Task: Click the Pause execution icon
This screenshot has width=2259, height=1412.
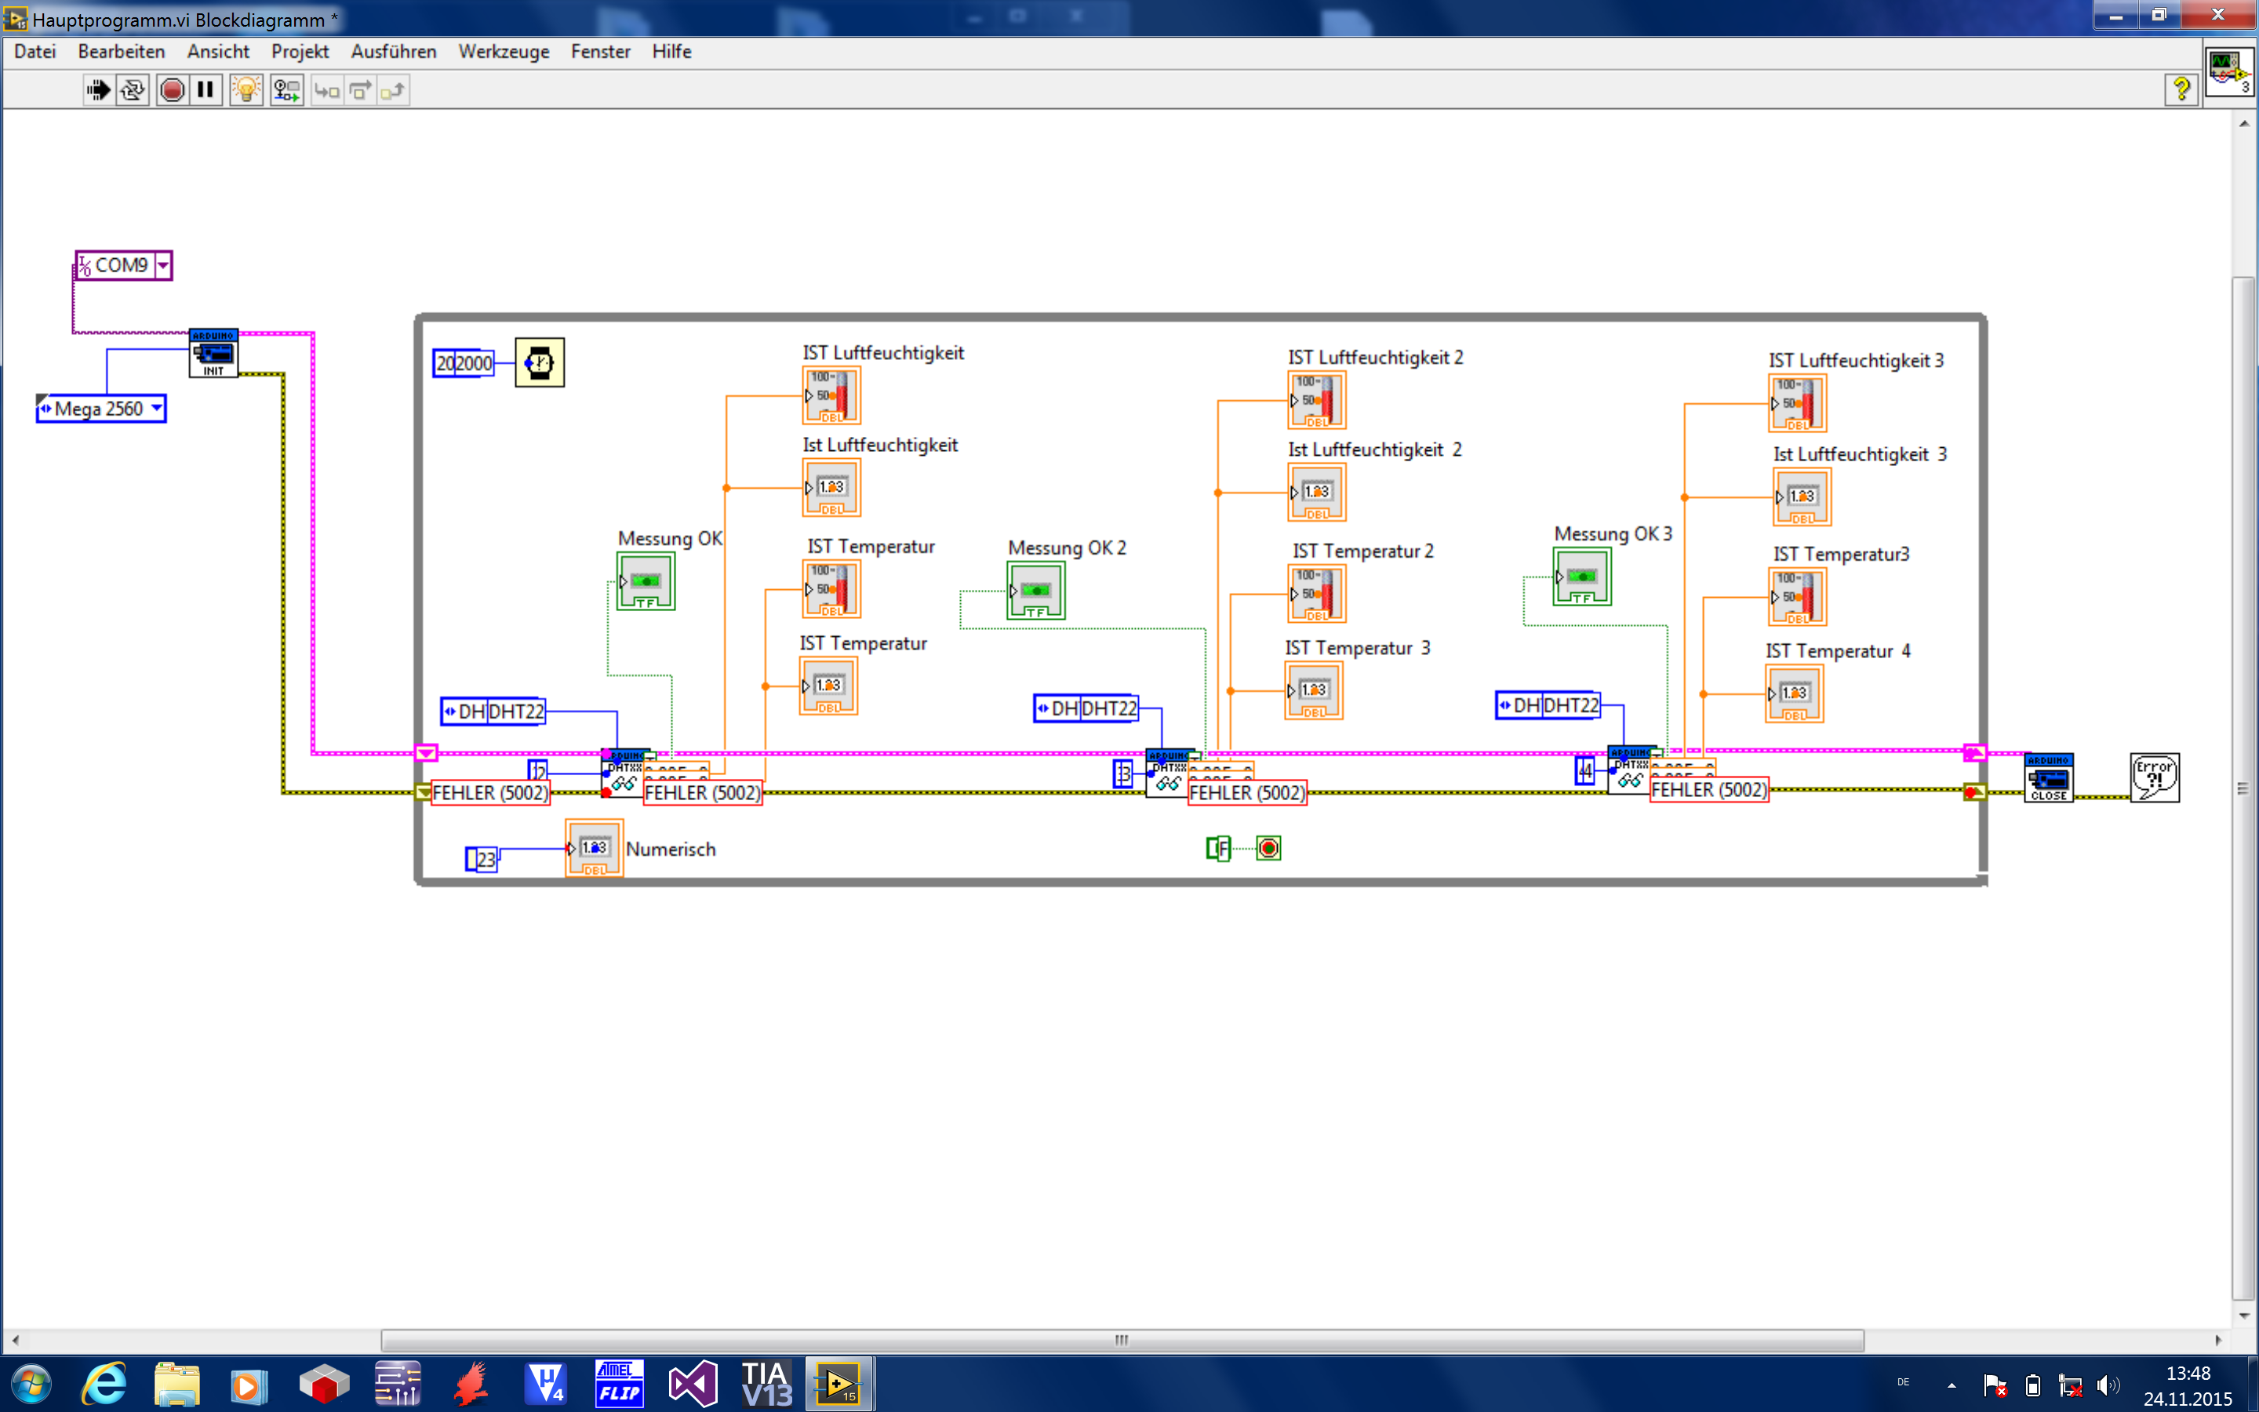Action: 206,90
